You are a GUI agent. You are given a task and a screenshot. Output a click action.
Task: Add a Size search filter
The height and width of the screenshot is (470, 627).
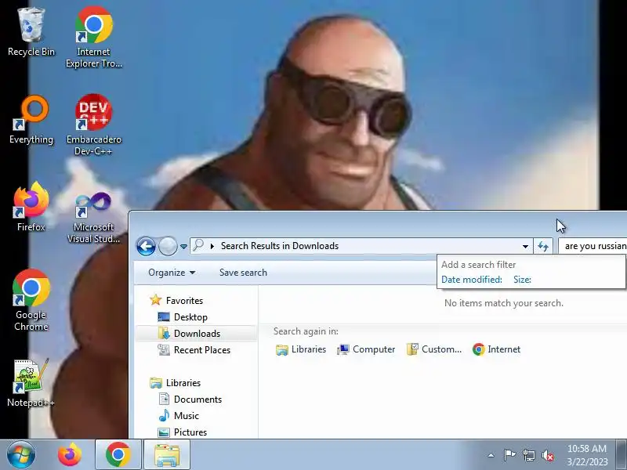[522, 280]
